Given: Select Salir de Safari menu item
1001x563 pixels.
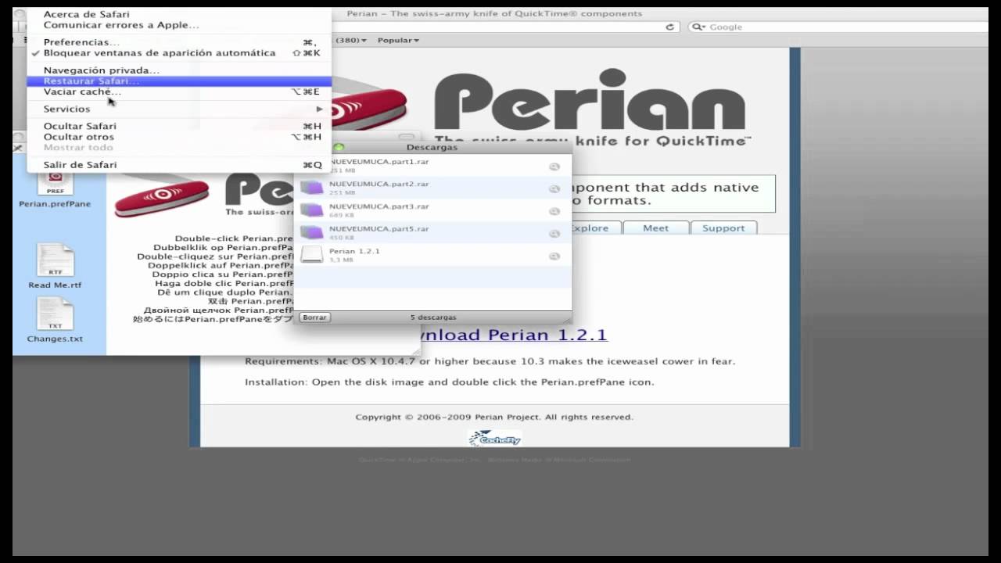Looking at the screenshot, I should tap(179, 165).
